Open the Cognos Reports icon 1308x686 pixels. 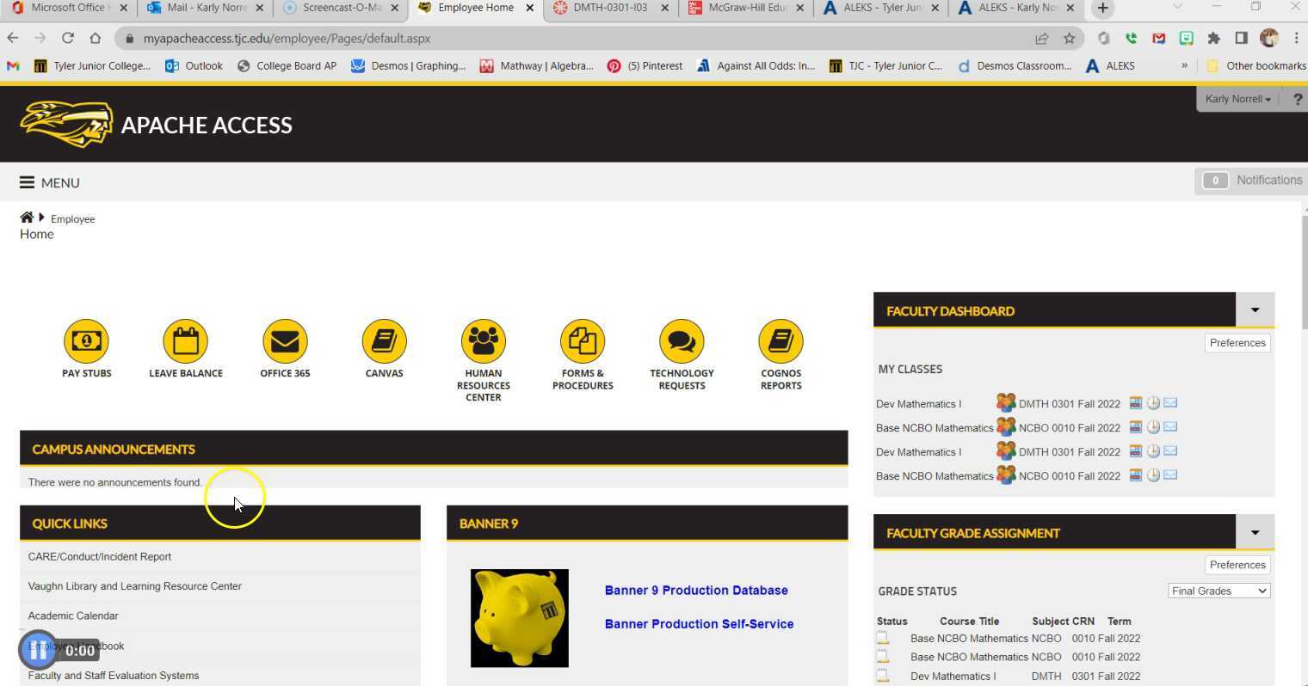tap(780, 341)
